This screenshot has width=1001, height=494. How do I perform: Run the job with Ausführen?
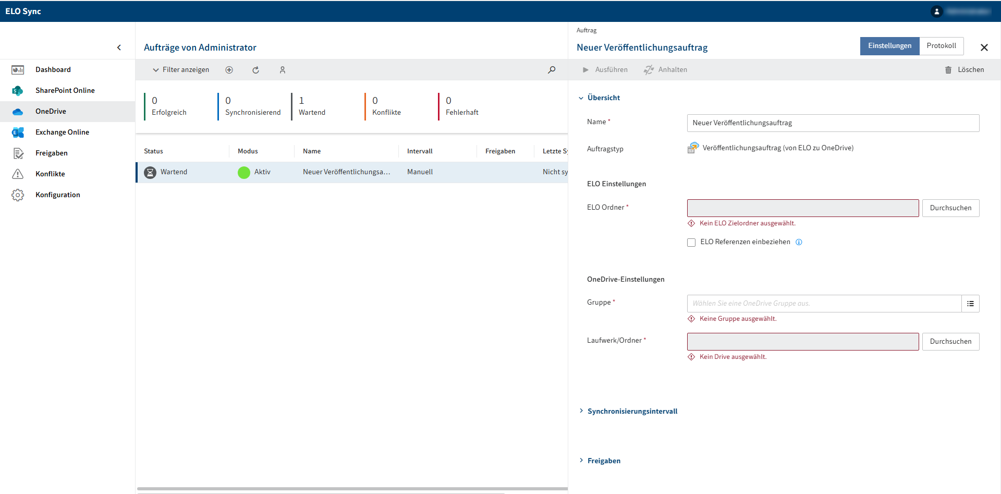605,70
